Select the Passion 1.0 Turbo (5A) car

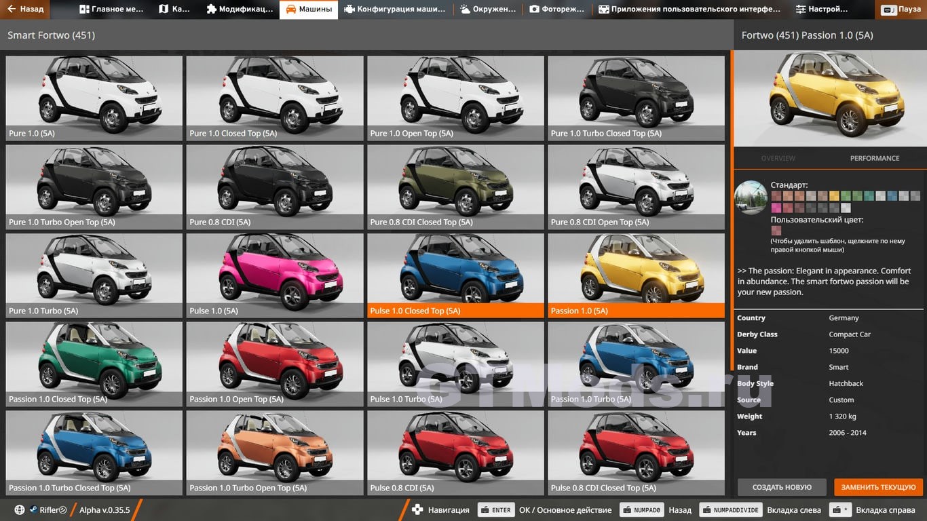636,364
